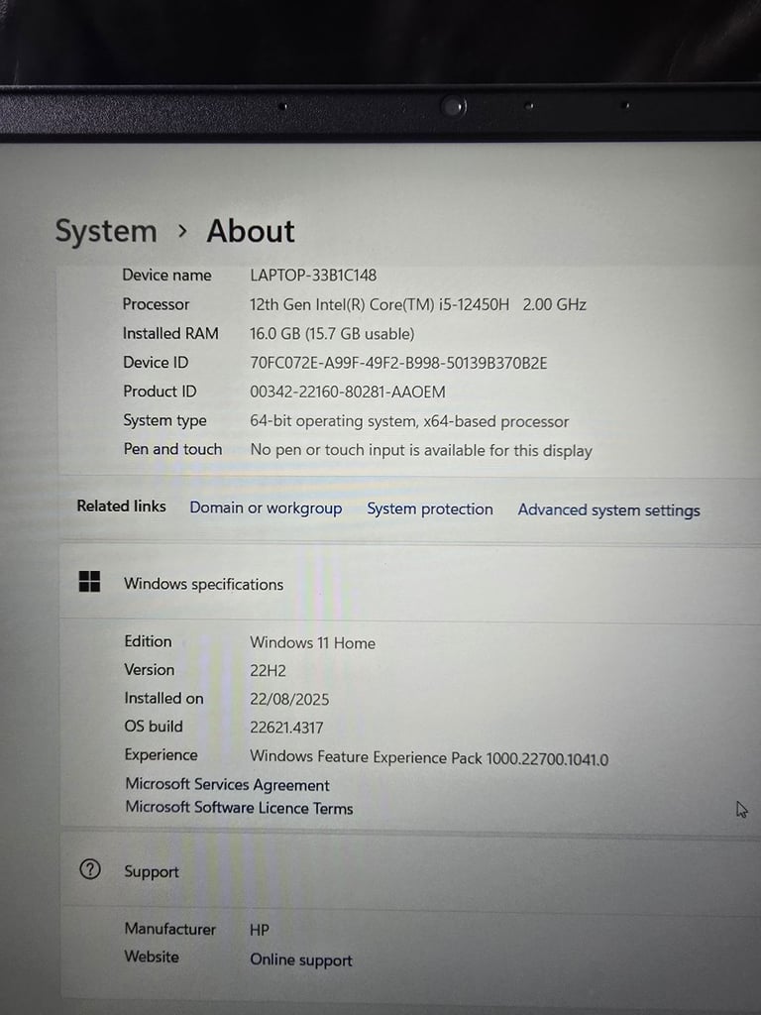Select Product ID 00342-22160-80281-AAOEM
The height and width of the screenshot is (1015, 761).
(x=348, y=392)
